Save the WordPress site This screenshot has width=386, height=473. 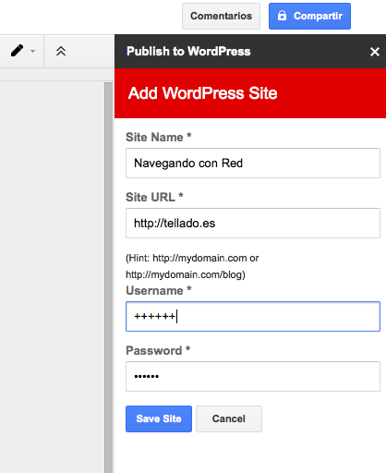point(159,418)
